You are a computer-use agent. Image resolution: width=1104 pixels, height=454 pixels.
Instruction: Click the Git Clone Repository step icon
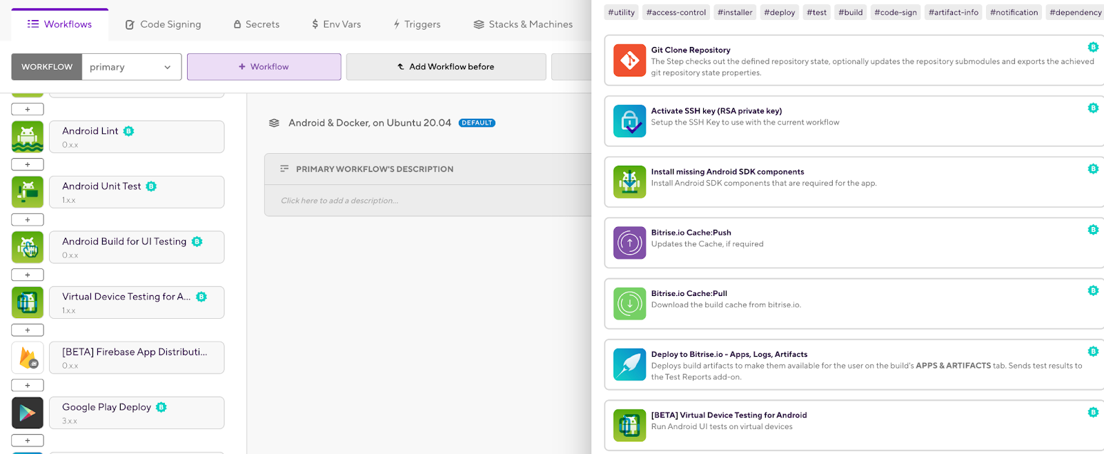[629, 60]
